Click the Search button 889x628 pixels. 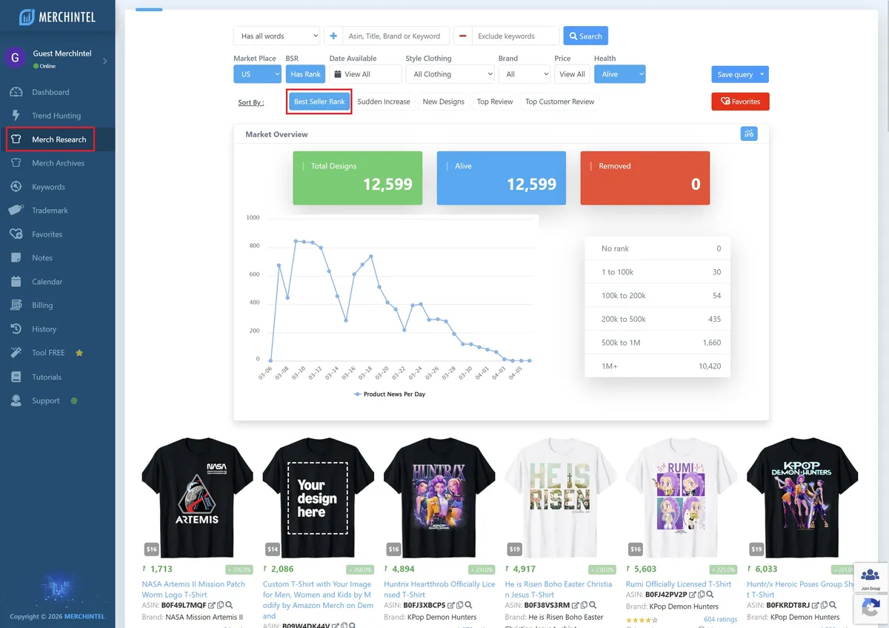coord(585,35)
